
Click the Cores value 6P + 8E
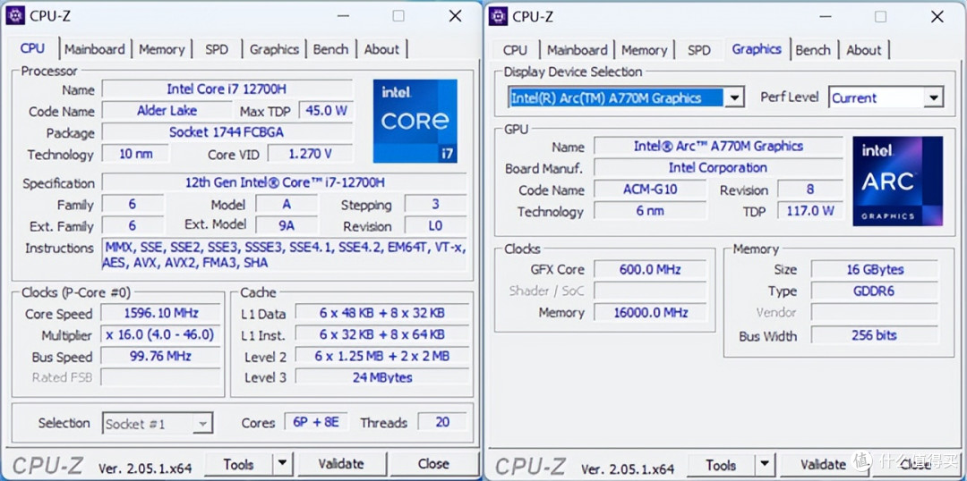click(316, 423)
